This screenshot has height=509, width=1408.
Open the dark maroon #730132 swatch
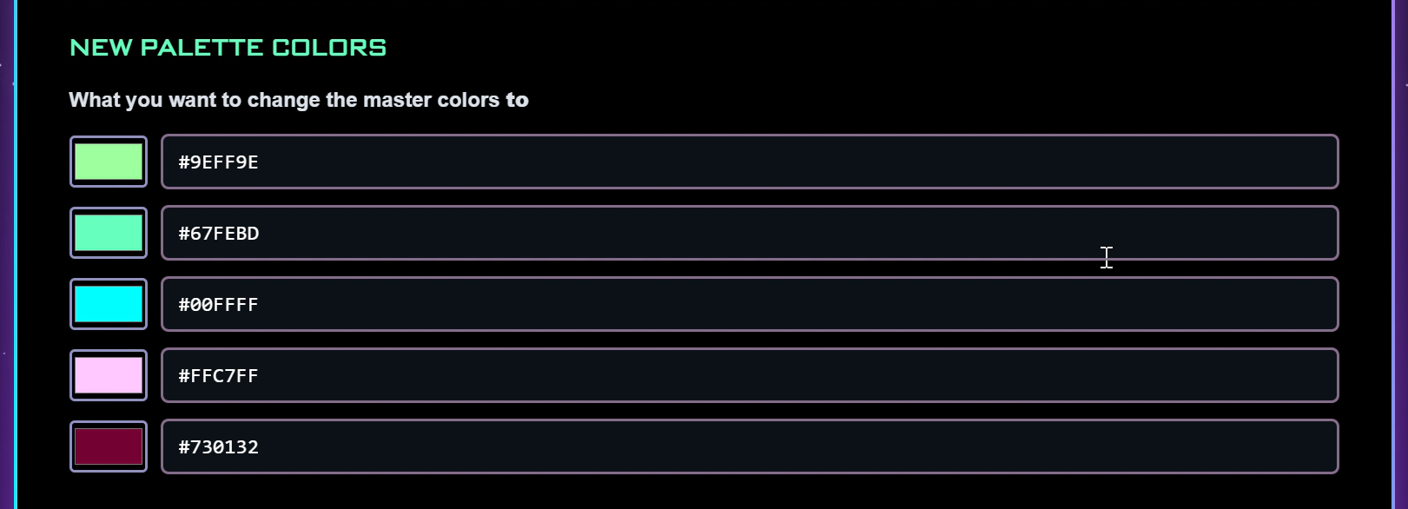tap(109, 446)
